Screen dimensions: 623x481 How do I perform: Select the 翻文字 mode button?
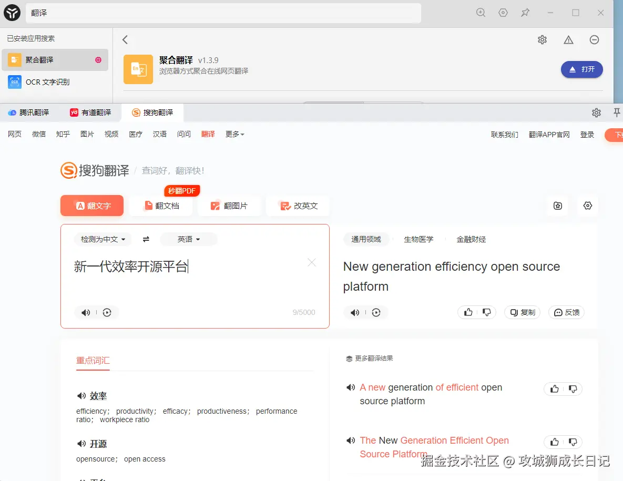click(x=92, y=206)
